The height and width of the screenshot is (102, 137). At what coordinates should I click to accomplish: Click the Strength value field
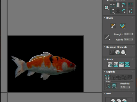click(128, 34)
